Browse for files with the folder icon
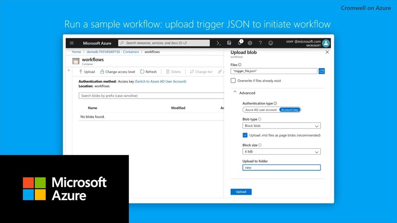This screenshot has height=223, width=397. (x=322, y=71)
